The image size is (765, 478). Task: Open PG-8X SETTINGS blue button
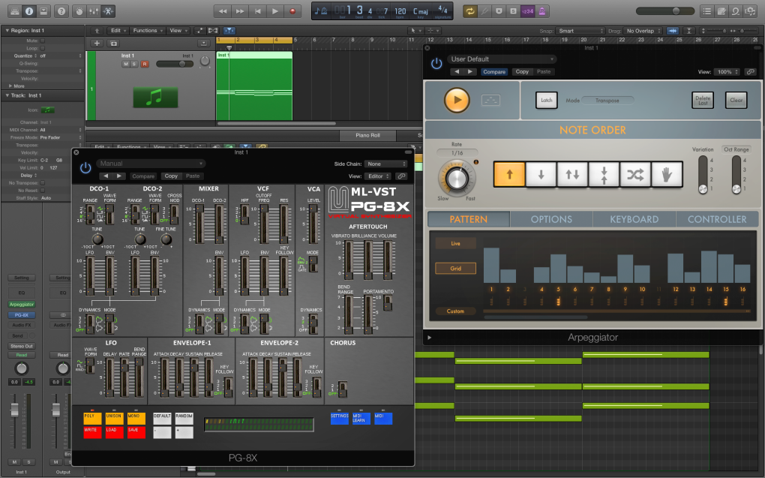340,419
